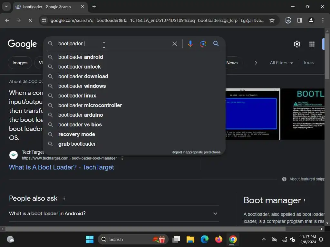Image resolution: width=330 pixels, height=247 pixels.
Task: Click the horizontal page scrollbar
Action: tap(145, 229)
